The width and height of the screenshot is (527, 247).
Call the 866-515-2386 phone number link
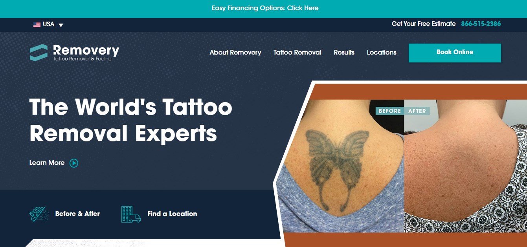pyautogui.click(x=481, y=24)
